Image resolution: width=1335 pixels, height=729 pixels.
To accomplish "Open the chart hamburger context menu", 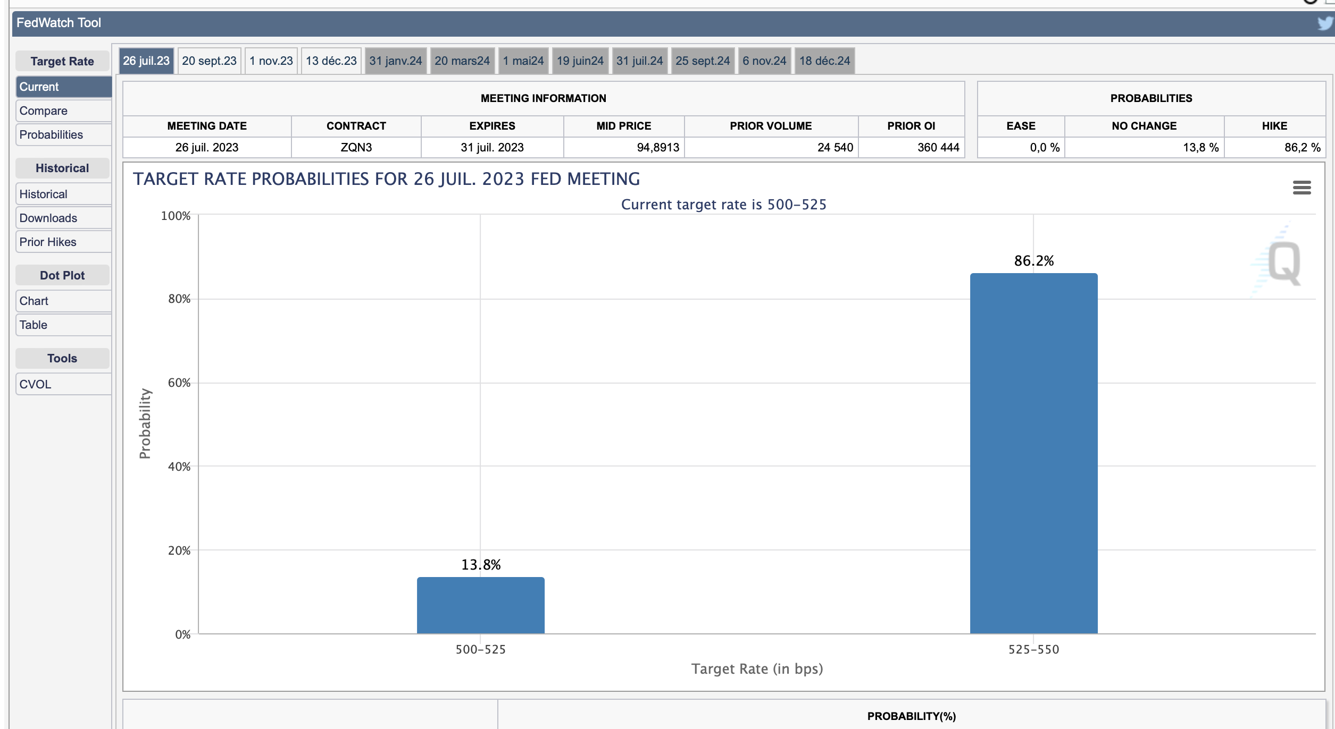I will coord(1301,188).
